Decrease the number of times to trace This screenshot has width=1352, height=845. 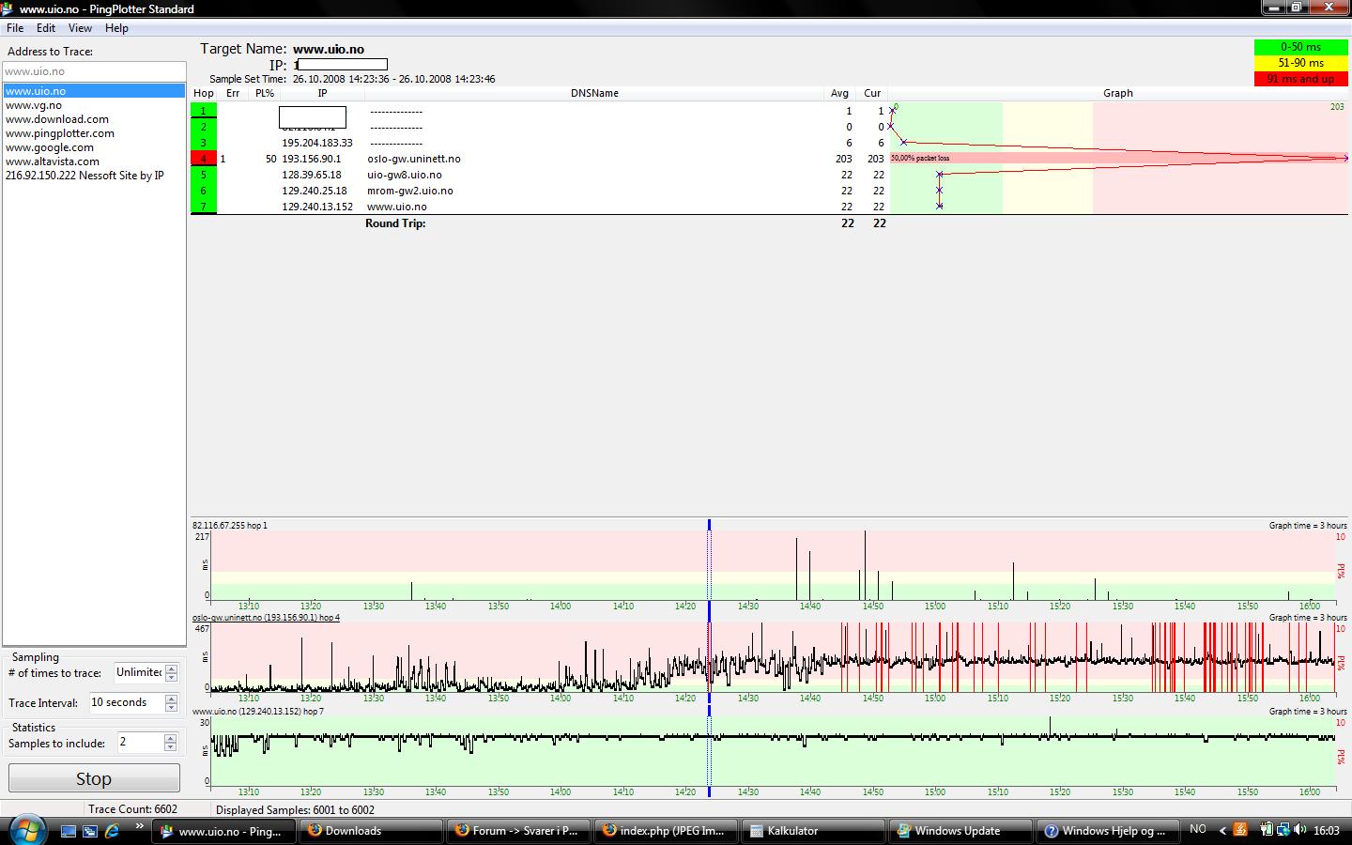171,677
